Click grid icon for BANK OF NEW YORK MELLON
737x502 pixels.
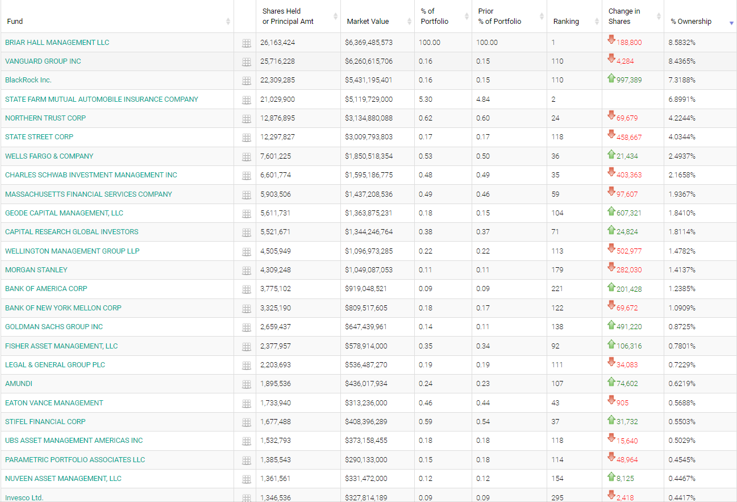[246, 309]
